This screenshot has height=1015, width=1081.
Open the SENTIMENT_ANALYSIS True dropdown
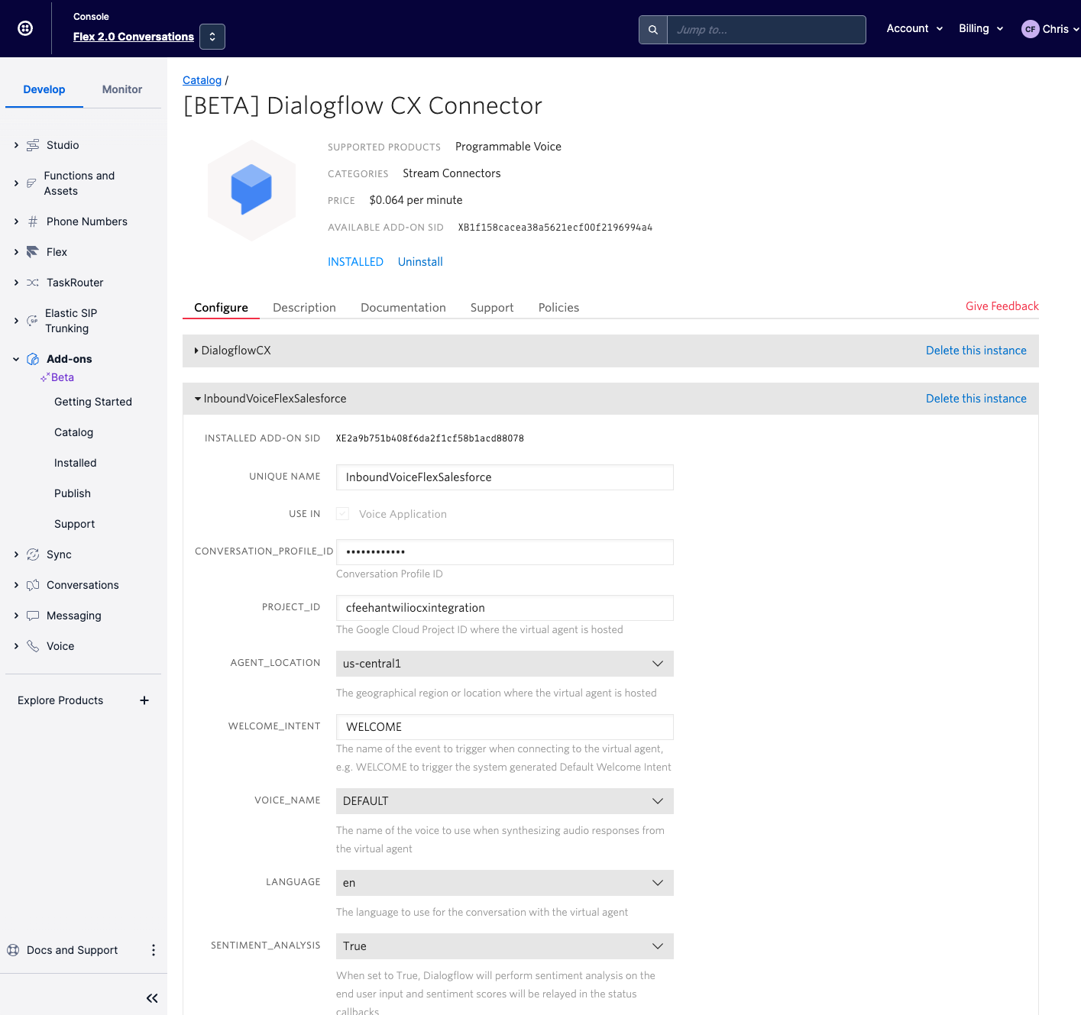pyautogui.click(x=505, y=946)
